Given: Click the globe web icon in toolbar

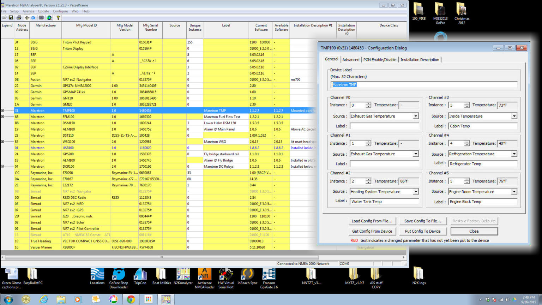Looking at the screenshot, I should [49, 18].
